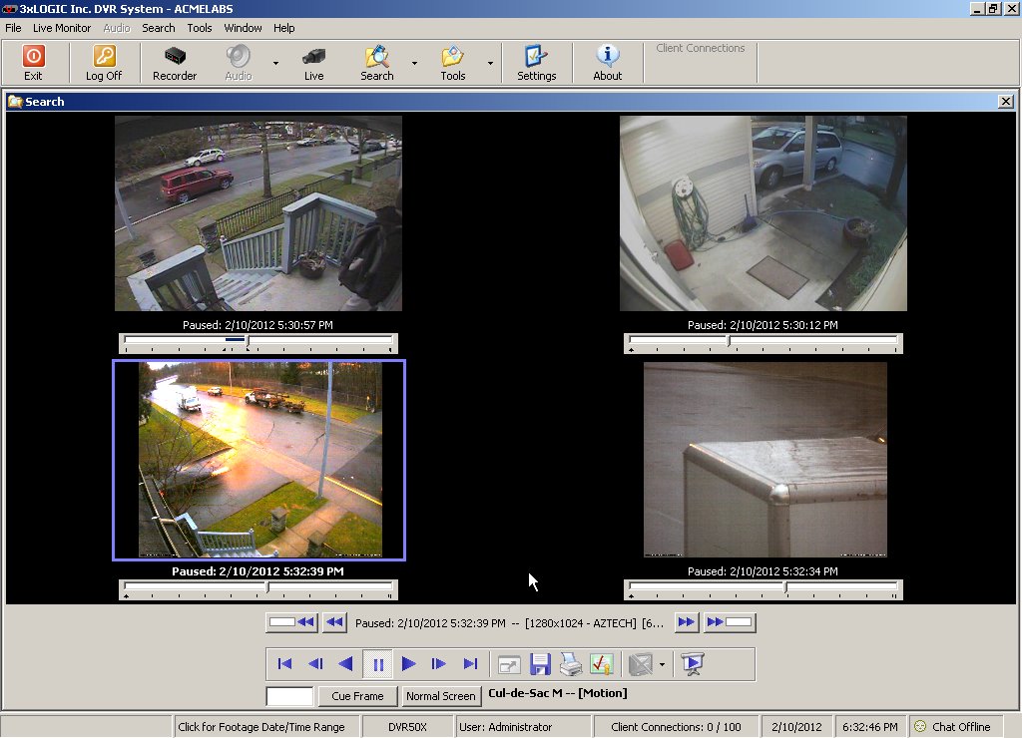Click the User: Administrator status text

point(506,727)
